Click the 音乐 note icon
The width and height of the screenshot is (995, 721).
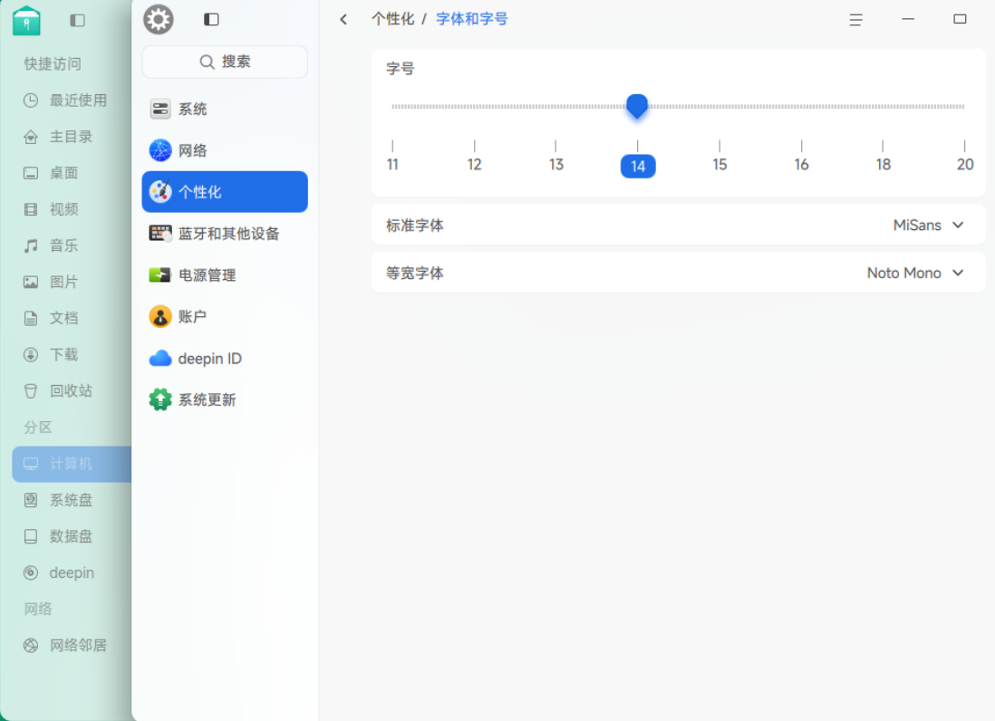31,245
